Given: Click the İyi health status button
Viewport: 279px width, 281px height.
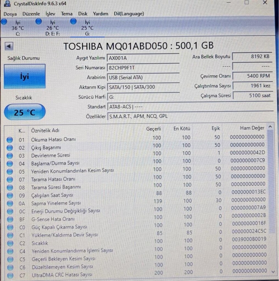Looking at the screenshot, I should click(x=24, y=76).
